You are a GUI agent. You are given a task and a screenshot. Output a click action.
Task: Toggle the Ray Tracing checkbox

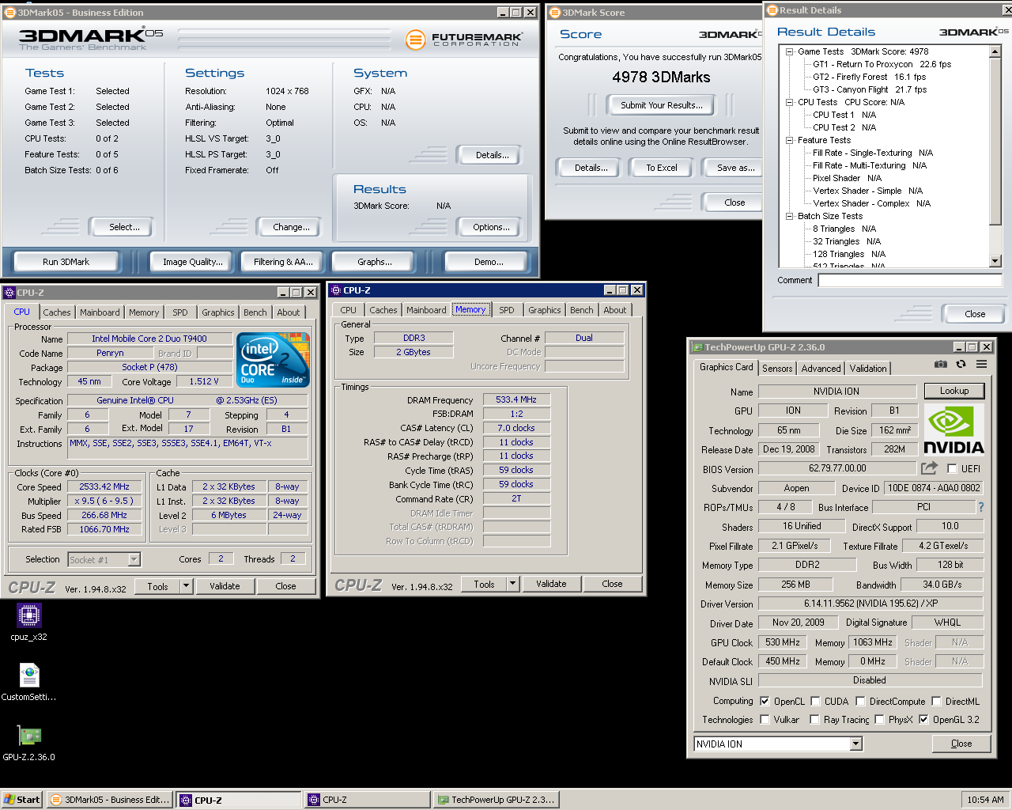click(x=814, y=719)
